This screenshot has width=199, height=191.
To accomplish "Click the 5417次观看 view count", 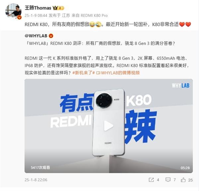I will pyautogui.click(x=40, y=168).
